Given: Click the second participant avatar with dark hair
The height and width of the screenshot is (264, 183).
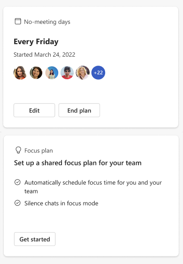Looking at the screenshot, I should [36, 73].
